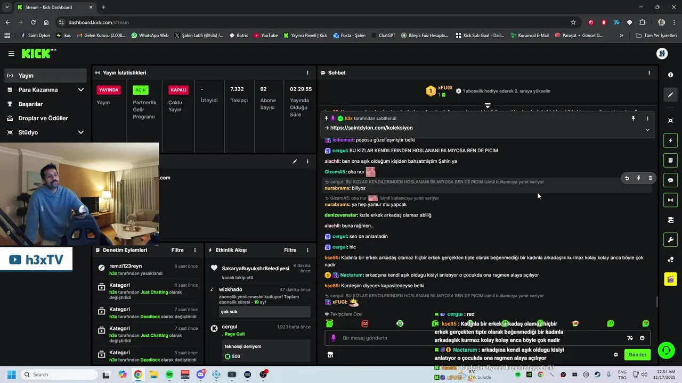Open the info icon in right sidebar

671,75
